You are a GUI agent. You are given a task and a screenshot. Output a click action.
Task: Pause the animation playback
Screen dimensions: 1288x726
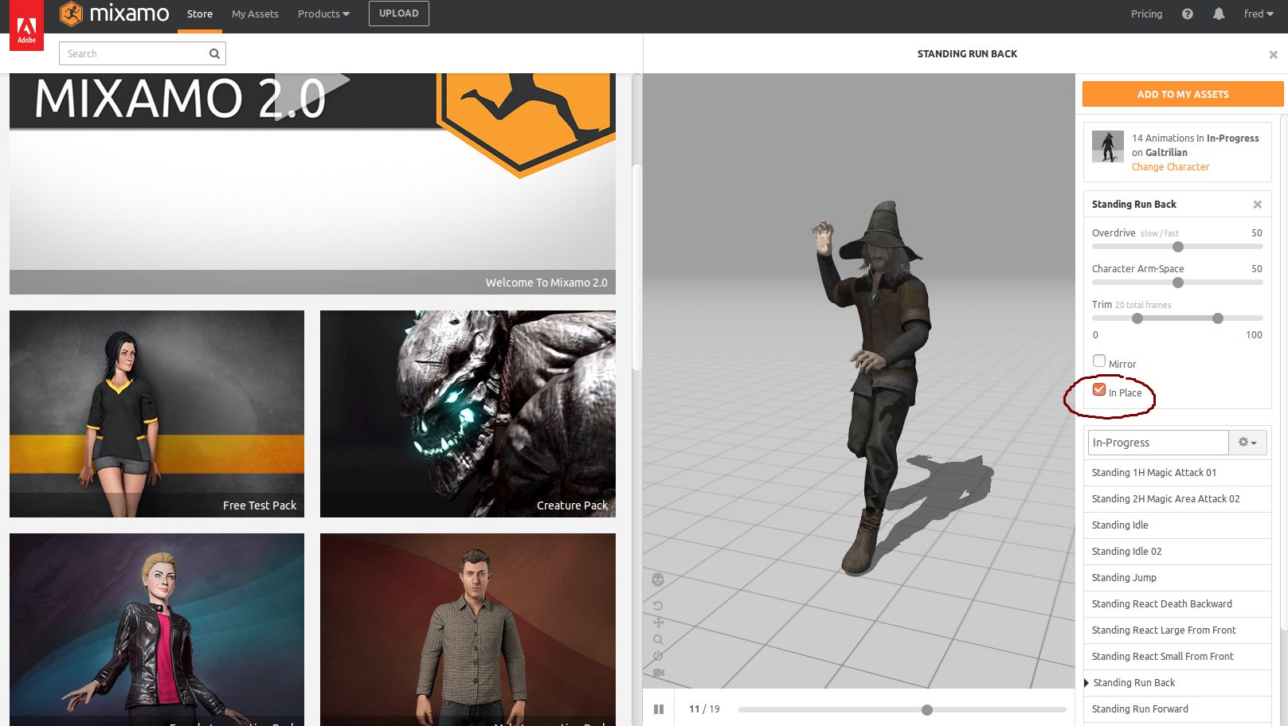[x=659, y=709]
